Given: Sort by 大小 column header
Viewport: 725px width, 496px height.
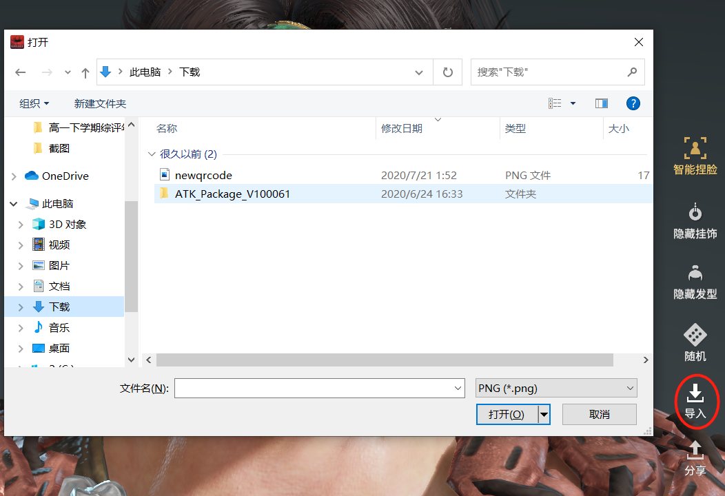Looking at the screenshot, I should click(619, 129).
